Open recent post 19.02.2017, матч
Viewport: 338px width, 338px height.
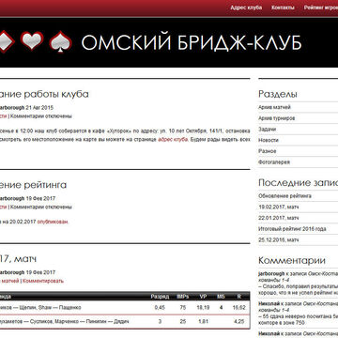point(279,207)
